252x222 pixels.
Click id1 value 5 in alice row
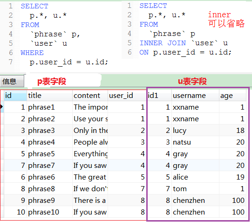159,177
